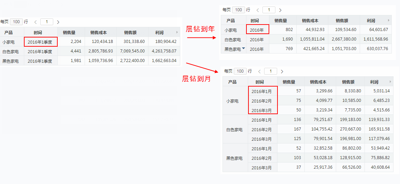Click the red-boxed 2016年 cell for 小家电
400x184 pixels.
257,30
